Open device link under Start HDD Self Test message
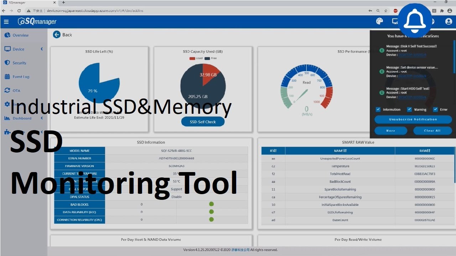 point(412,97)
